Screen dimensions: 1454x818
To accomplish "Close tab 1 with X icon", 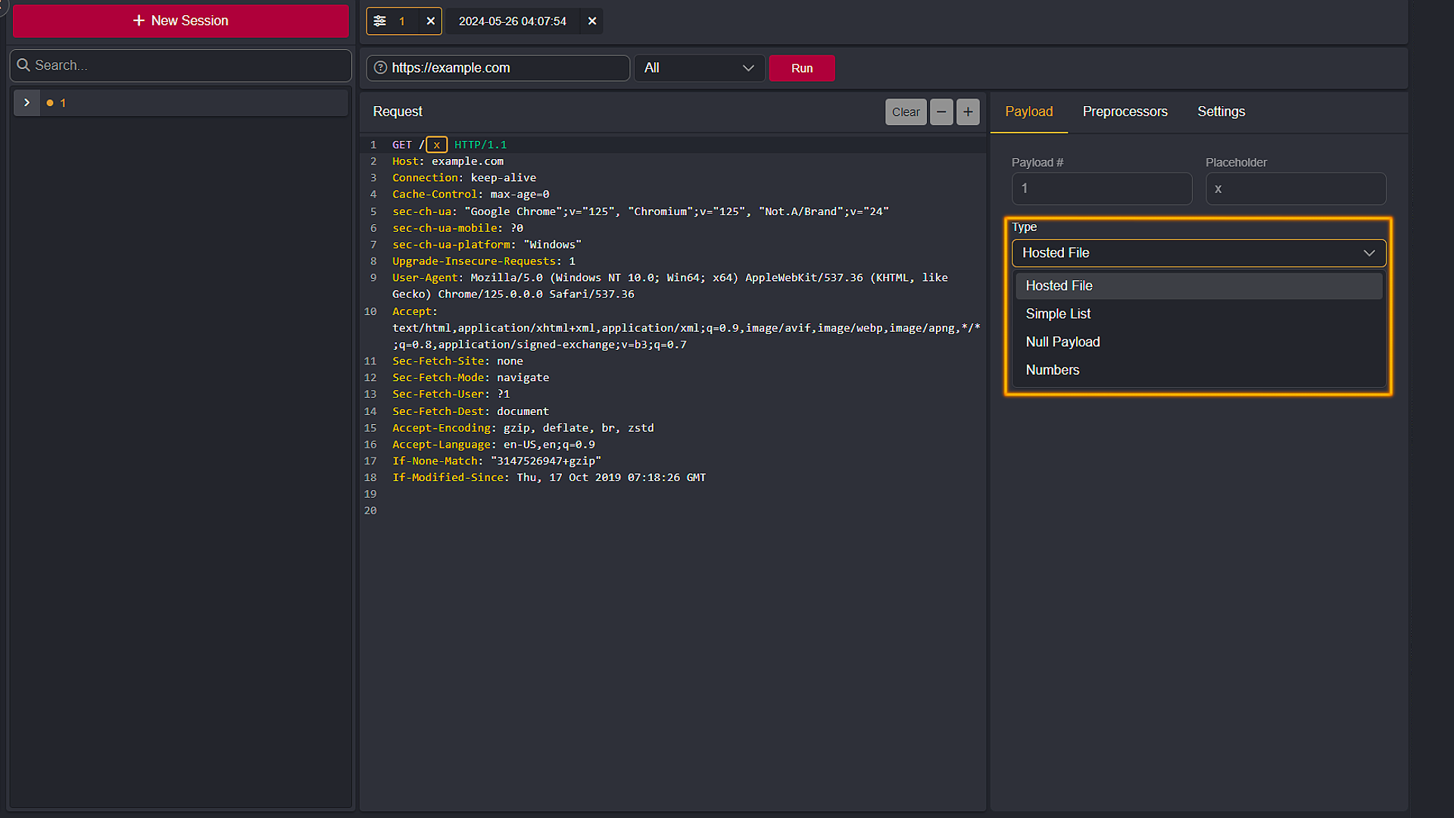I will point(430,21).
